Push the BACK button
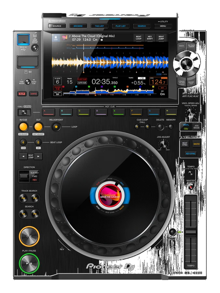Viewport: 220px width, 293px height. (x=182, y=46)
